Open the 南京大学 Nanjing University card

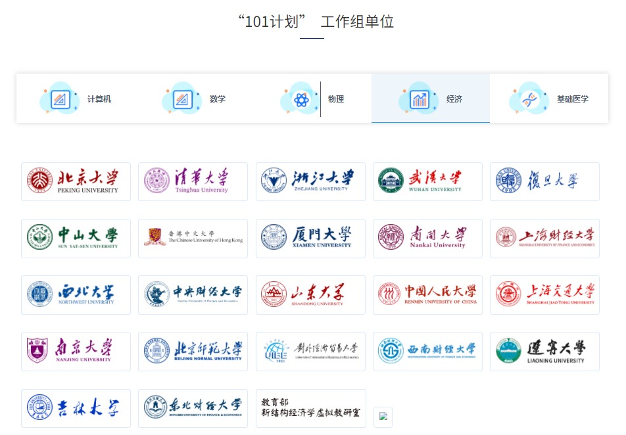(76, 352)
